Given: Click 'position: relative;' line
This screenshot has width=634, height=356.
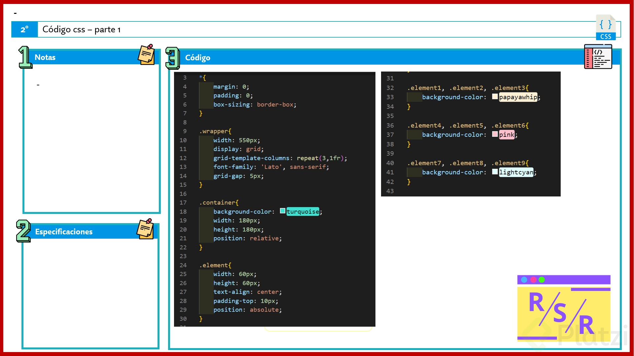Looking at the screenshot, I should tap(248, 238).
